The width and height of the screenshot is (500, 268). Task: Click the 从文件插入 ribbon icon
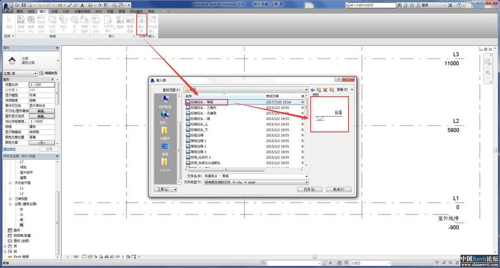[108, 24]
